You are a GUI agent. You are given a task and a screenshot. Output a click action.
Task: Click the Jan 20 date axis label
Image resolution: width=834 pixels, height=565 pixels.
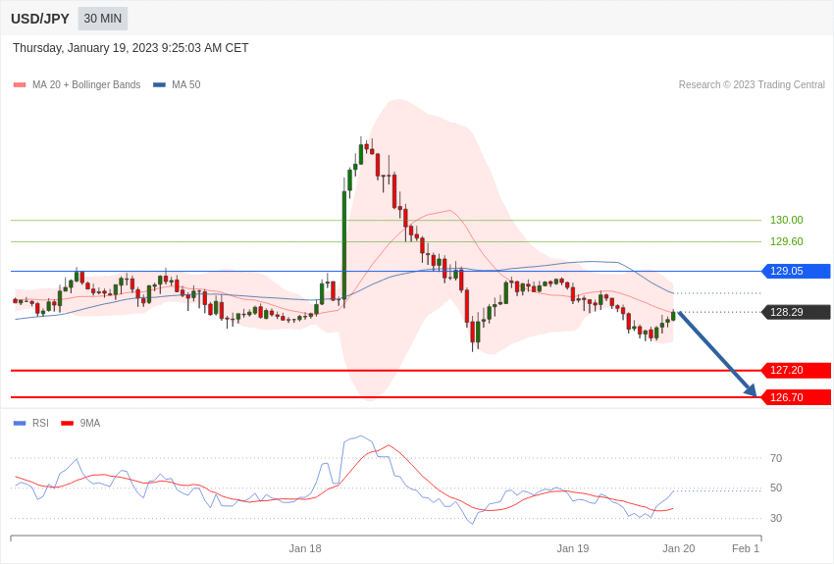679,548
